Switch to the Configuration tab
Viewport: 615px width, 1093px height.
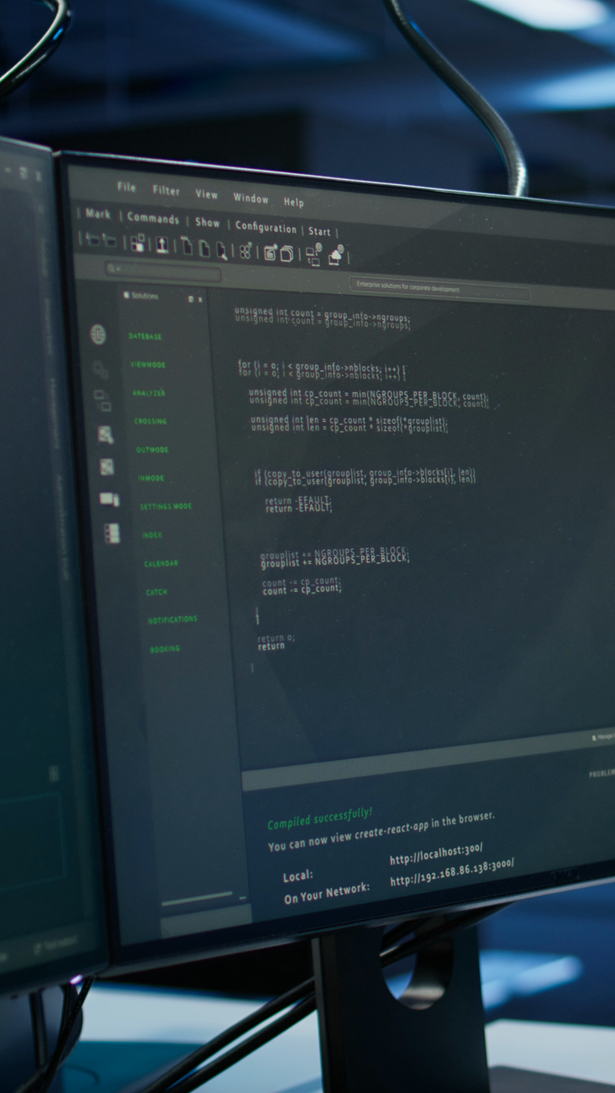266,227
